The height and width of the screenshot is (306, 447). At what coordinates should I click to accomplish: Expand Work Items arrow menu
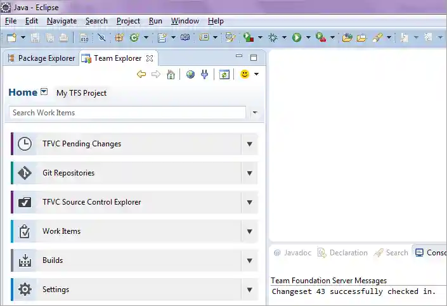pyautogui.click(x=249, y=231)
